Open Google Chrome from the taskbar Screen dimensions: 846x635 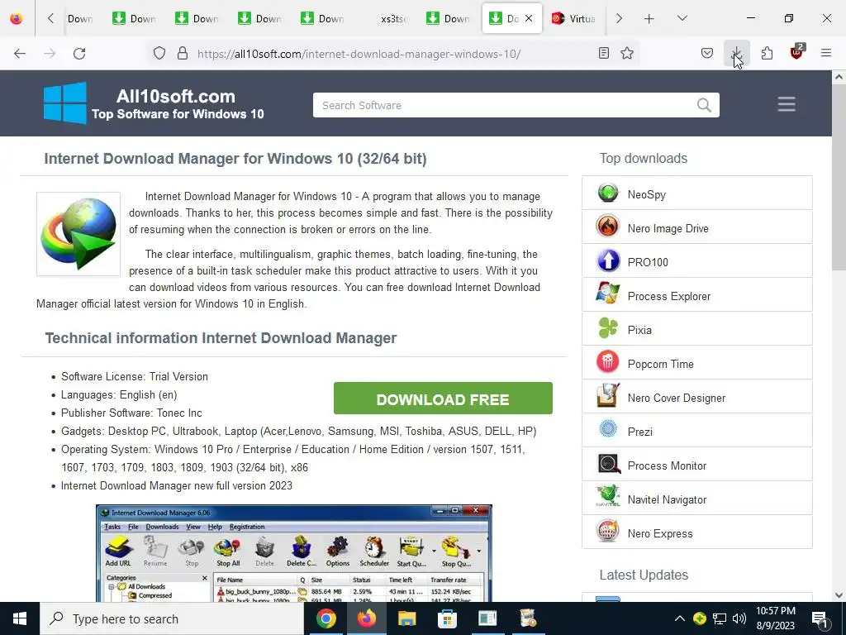(x=326, y=618)
